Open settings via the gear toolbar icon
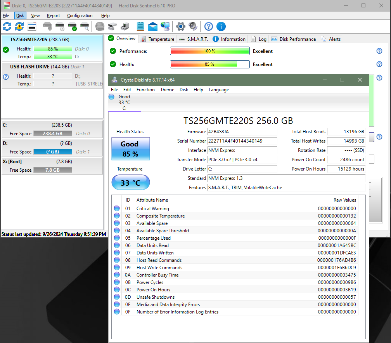 point(180,26)
